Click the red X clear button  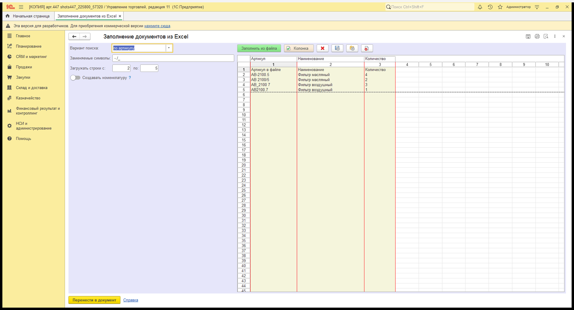(323, 48)
